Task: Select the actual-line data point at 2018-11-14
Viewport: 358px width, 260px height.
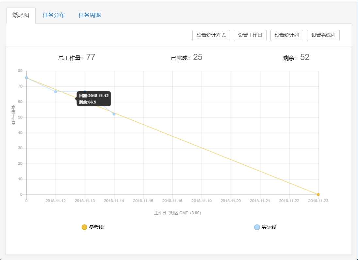Action: click(114, 114)
